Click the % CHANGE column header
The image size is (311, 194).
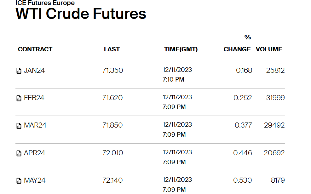(237, 43)
